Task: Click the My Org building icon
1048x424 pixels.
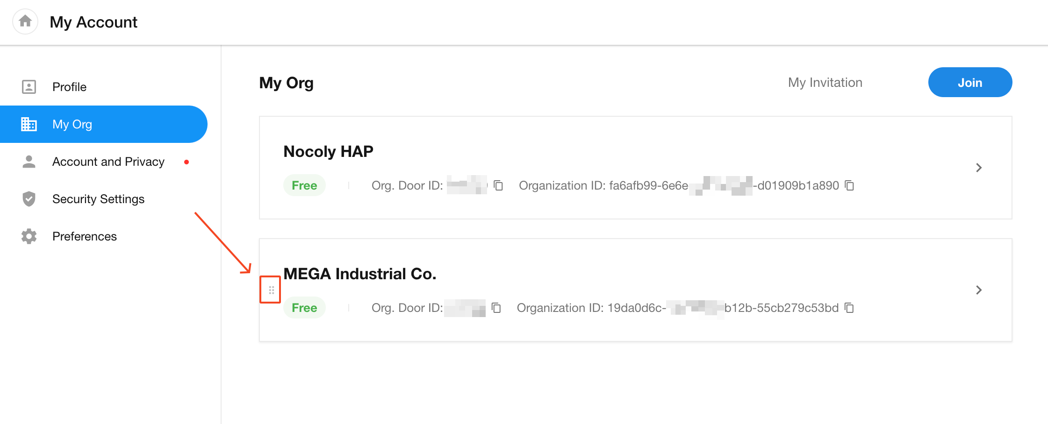Action: (29, 124)
